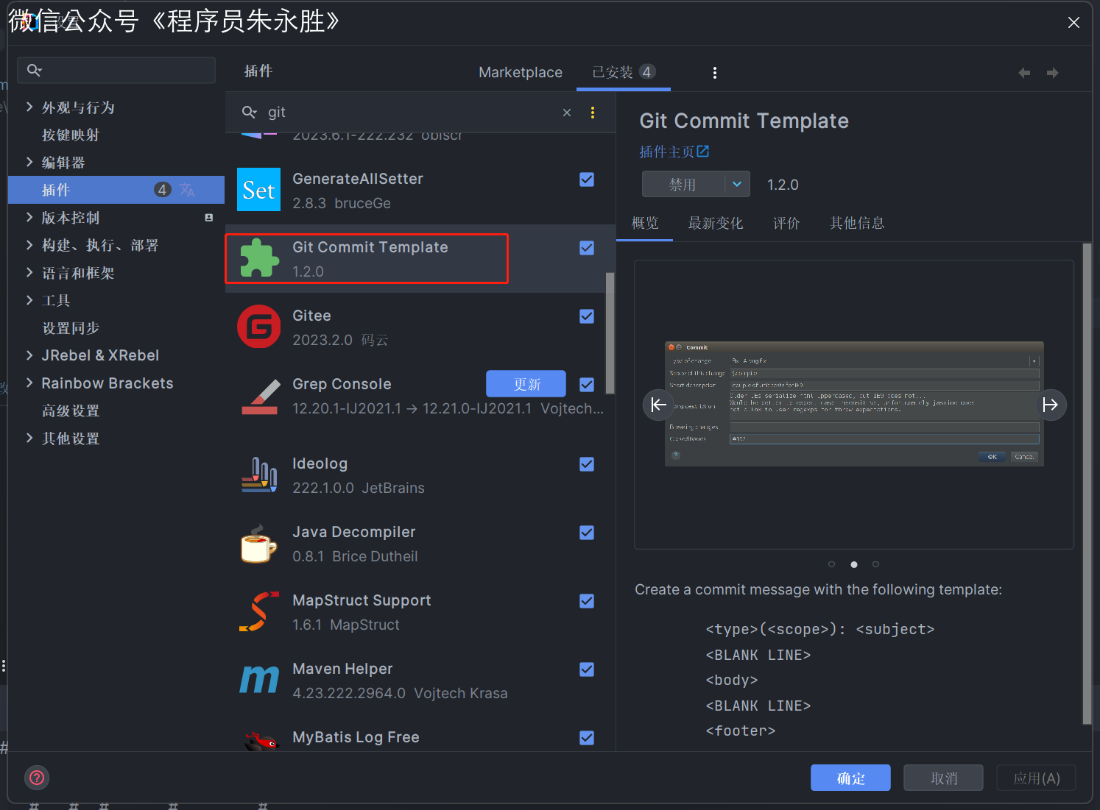Select the first screenshot carousel dot
The width and height of the screenshot is (1100, 810).
pyautogui.click(x=831, y=564)
